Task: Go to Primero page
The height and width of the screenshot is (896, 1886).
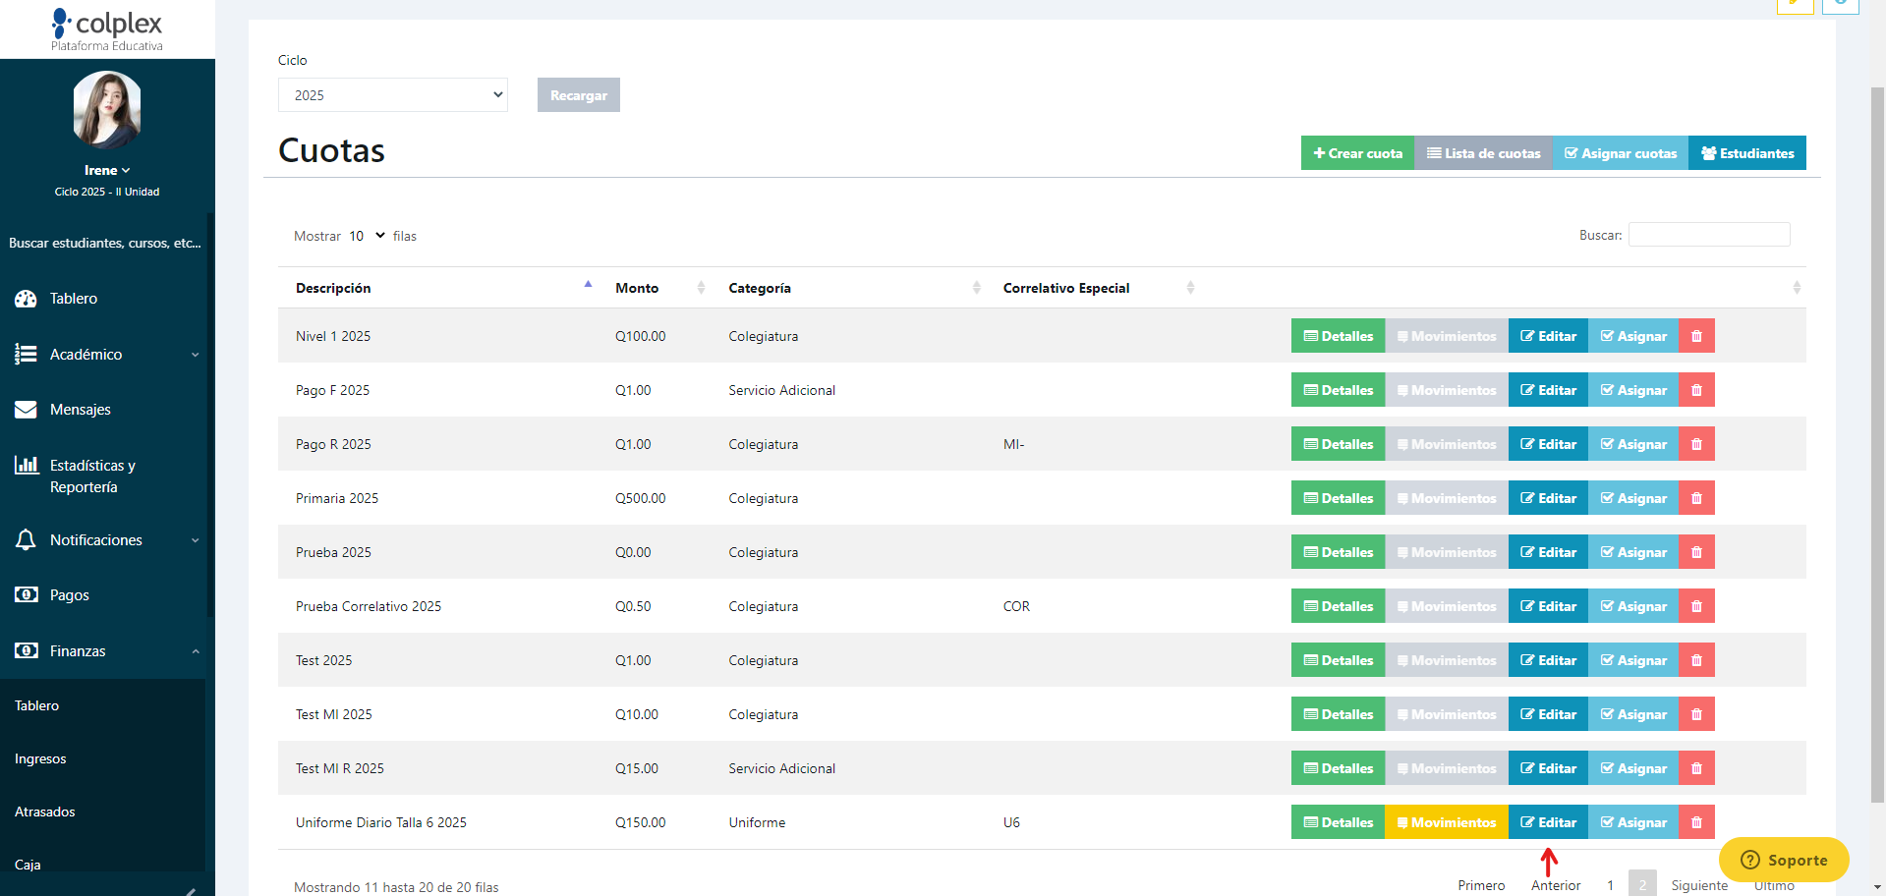Action: (x=1481, y=885)
